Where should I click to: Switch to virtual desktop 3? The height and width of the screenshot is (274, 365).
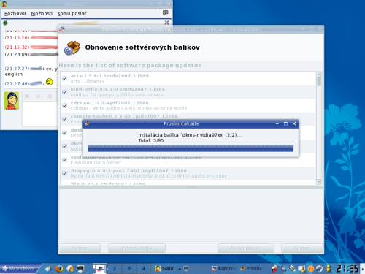point(129,269)
